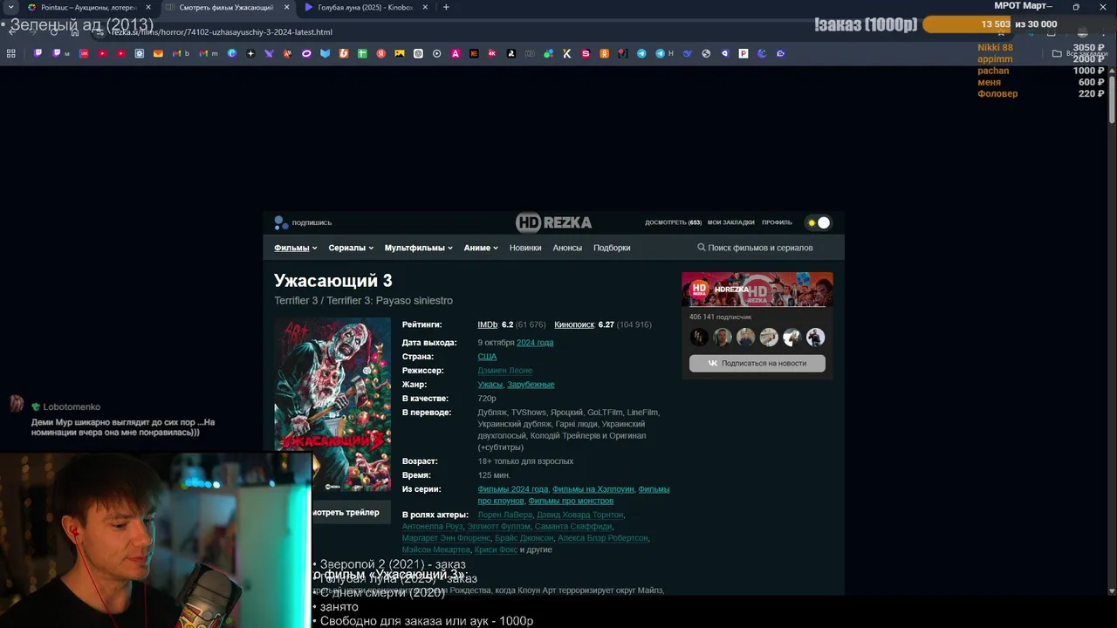Image resolution: width=1117 pixels, height=628 pixels.
Task: Open the white K bookmark icon
Action: [x=567, y=53]
